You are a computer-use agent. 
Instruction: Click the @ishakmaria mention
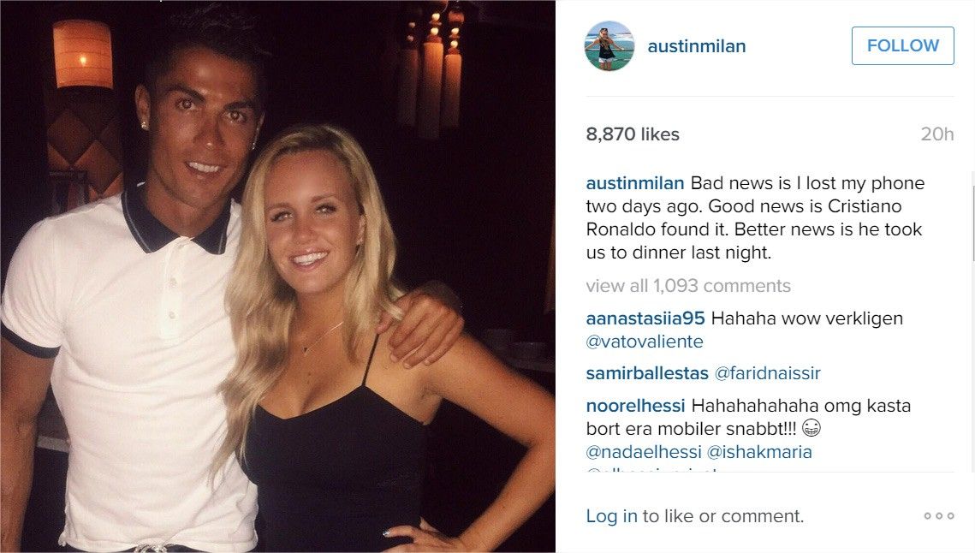click(759, 452)
